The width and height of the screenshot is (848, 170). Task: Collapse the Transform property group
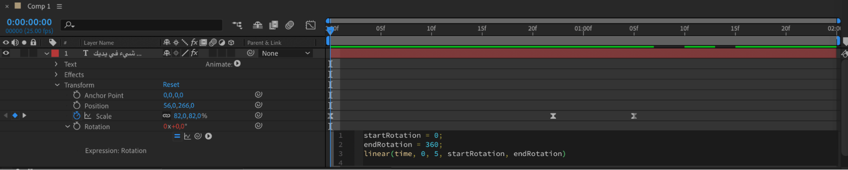(x=57, y=85)
